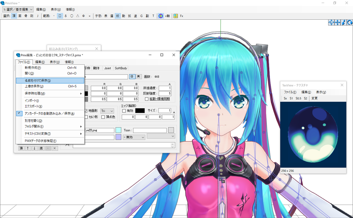Open the 動 sub-window

point(124,16)
